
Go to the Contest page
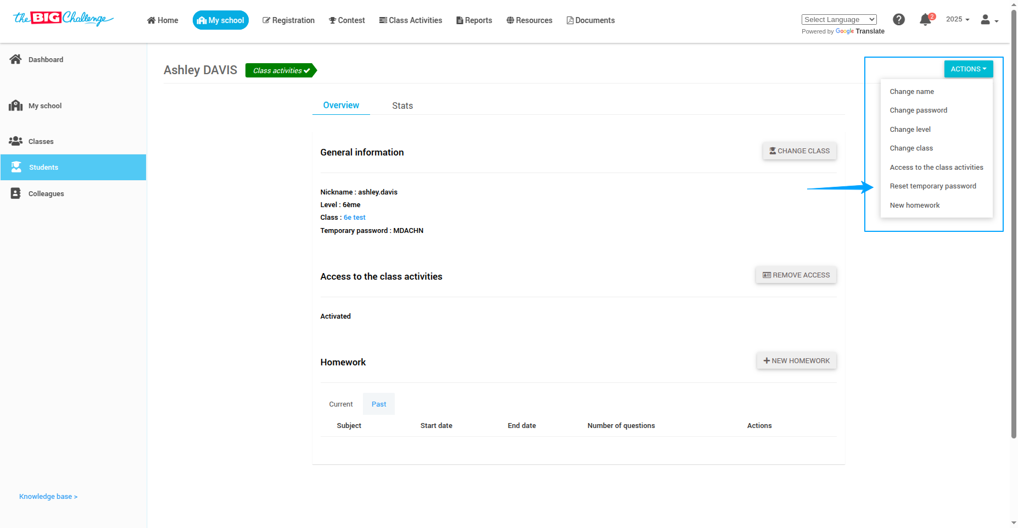click(347, 20)
